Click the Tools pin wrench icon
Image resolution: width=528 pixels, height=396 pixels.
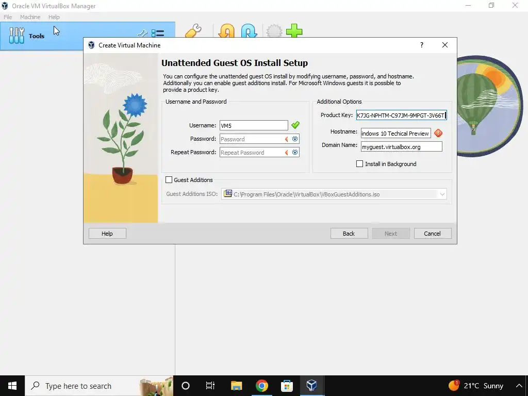pyautogui.click(x=142, y=34)
